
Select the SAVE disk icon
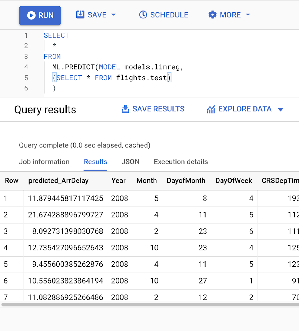coord(80,15)
